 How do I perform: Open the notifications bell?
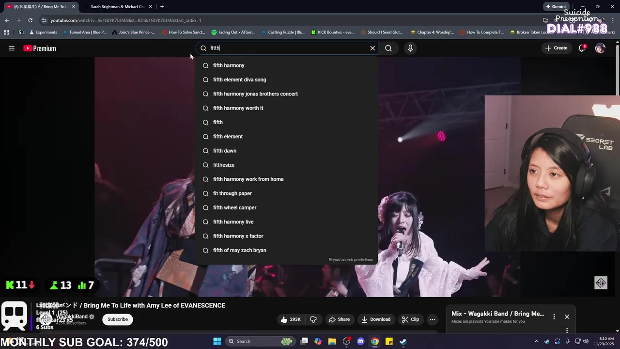tap(582, 48)
